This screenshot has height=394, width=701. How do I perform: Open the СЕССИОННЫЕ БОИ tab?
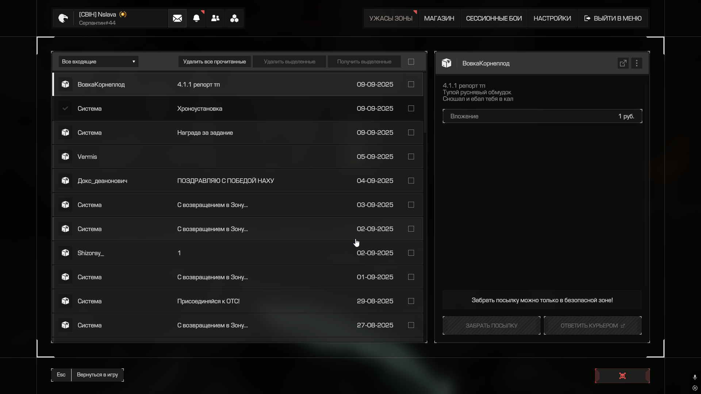coord(494,18)
